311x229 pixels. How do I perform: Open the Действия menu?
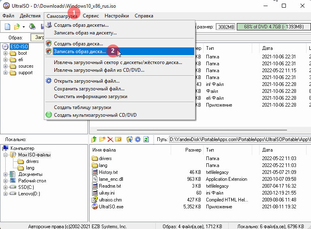[30, 16]
